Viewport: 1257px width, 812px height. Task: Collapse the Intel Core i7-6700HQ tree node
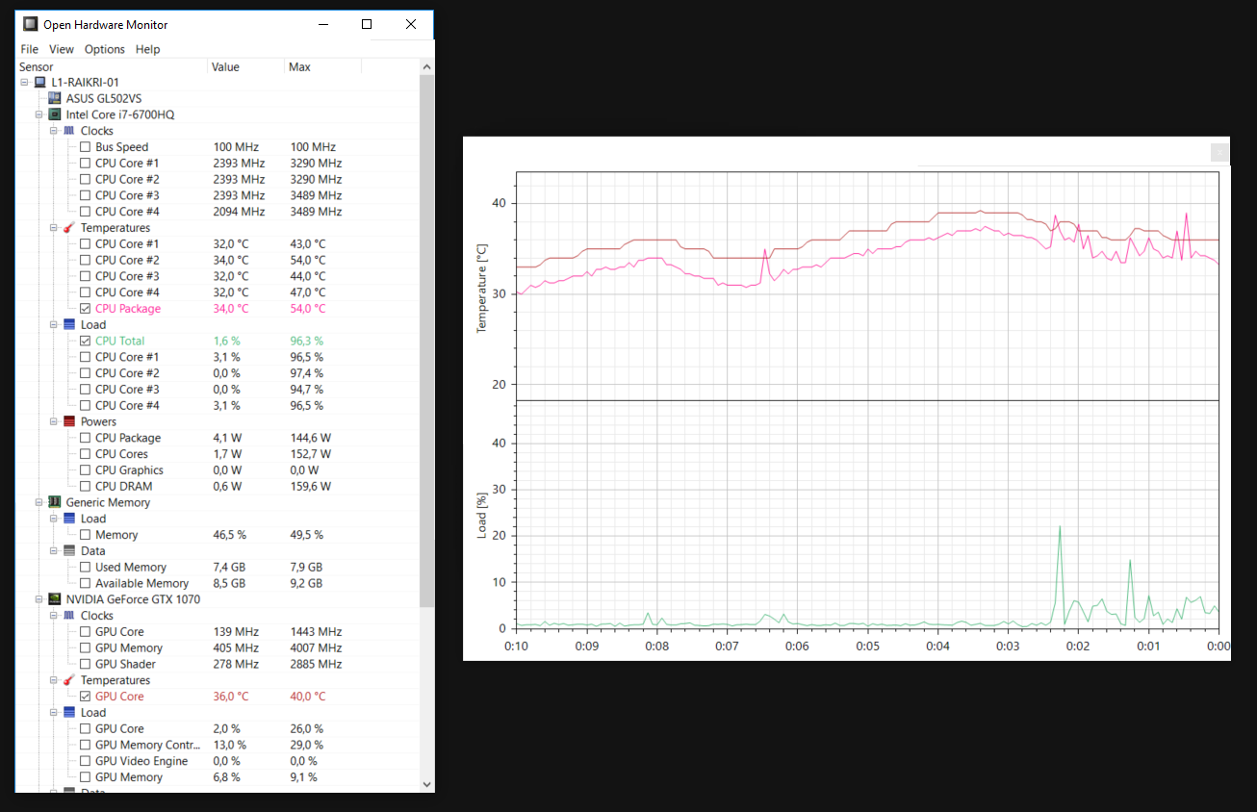[x=39, y=114]
